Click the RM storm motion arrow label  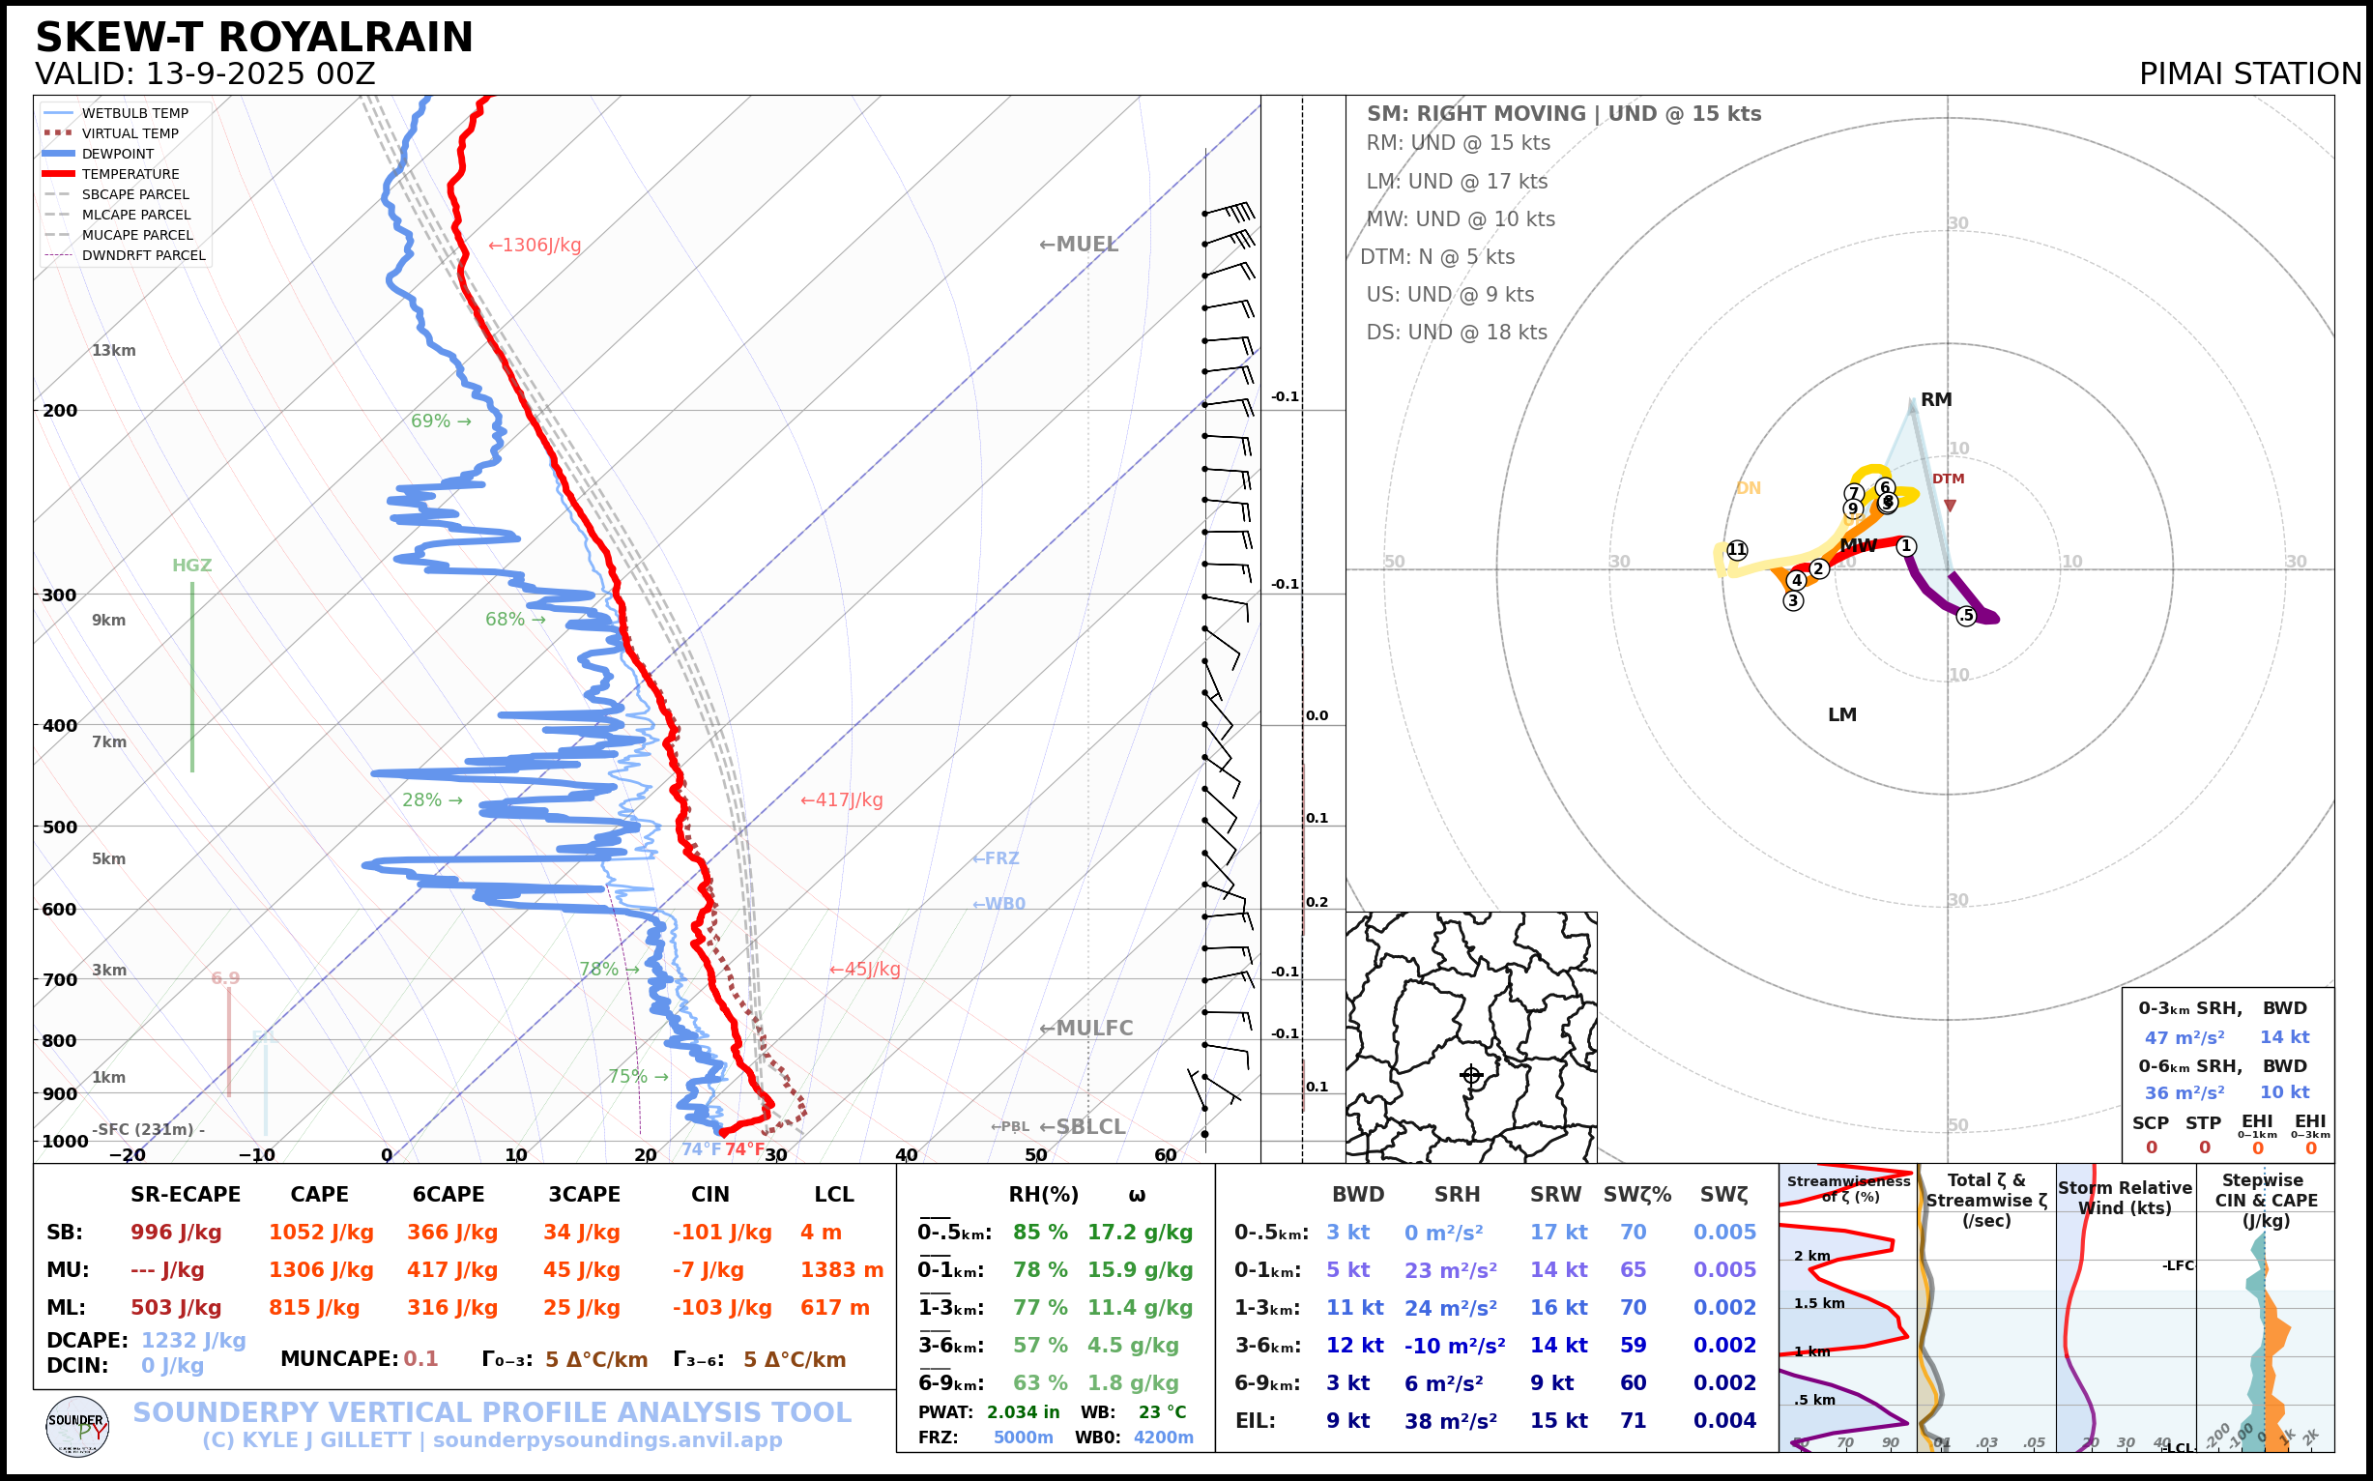coord(1935,399)
